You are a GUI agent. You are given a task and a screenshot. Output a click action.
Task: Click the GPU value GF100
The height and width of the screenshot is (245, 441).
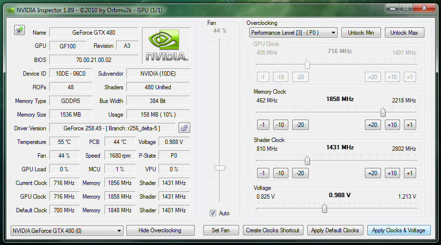coord(68,46)
